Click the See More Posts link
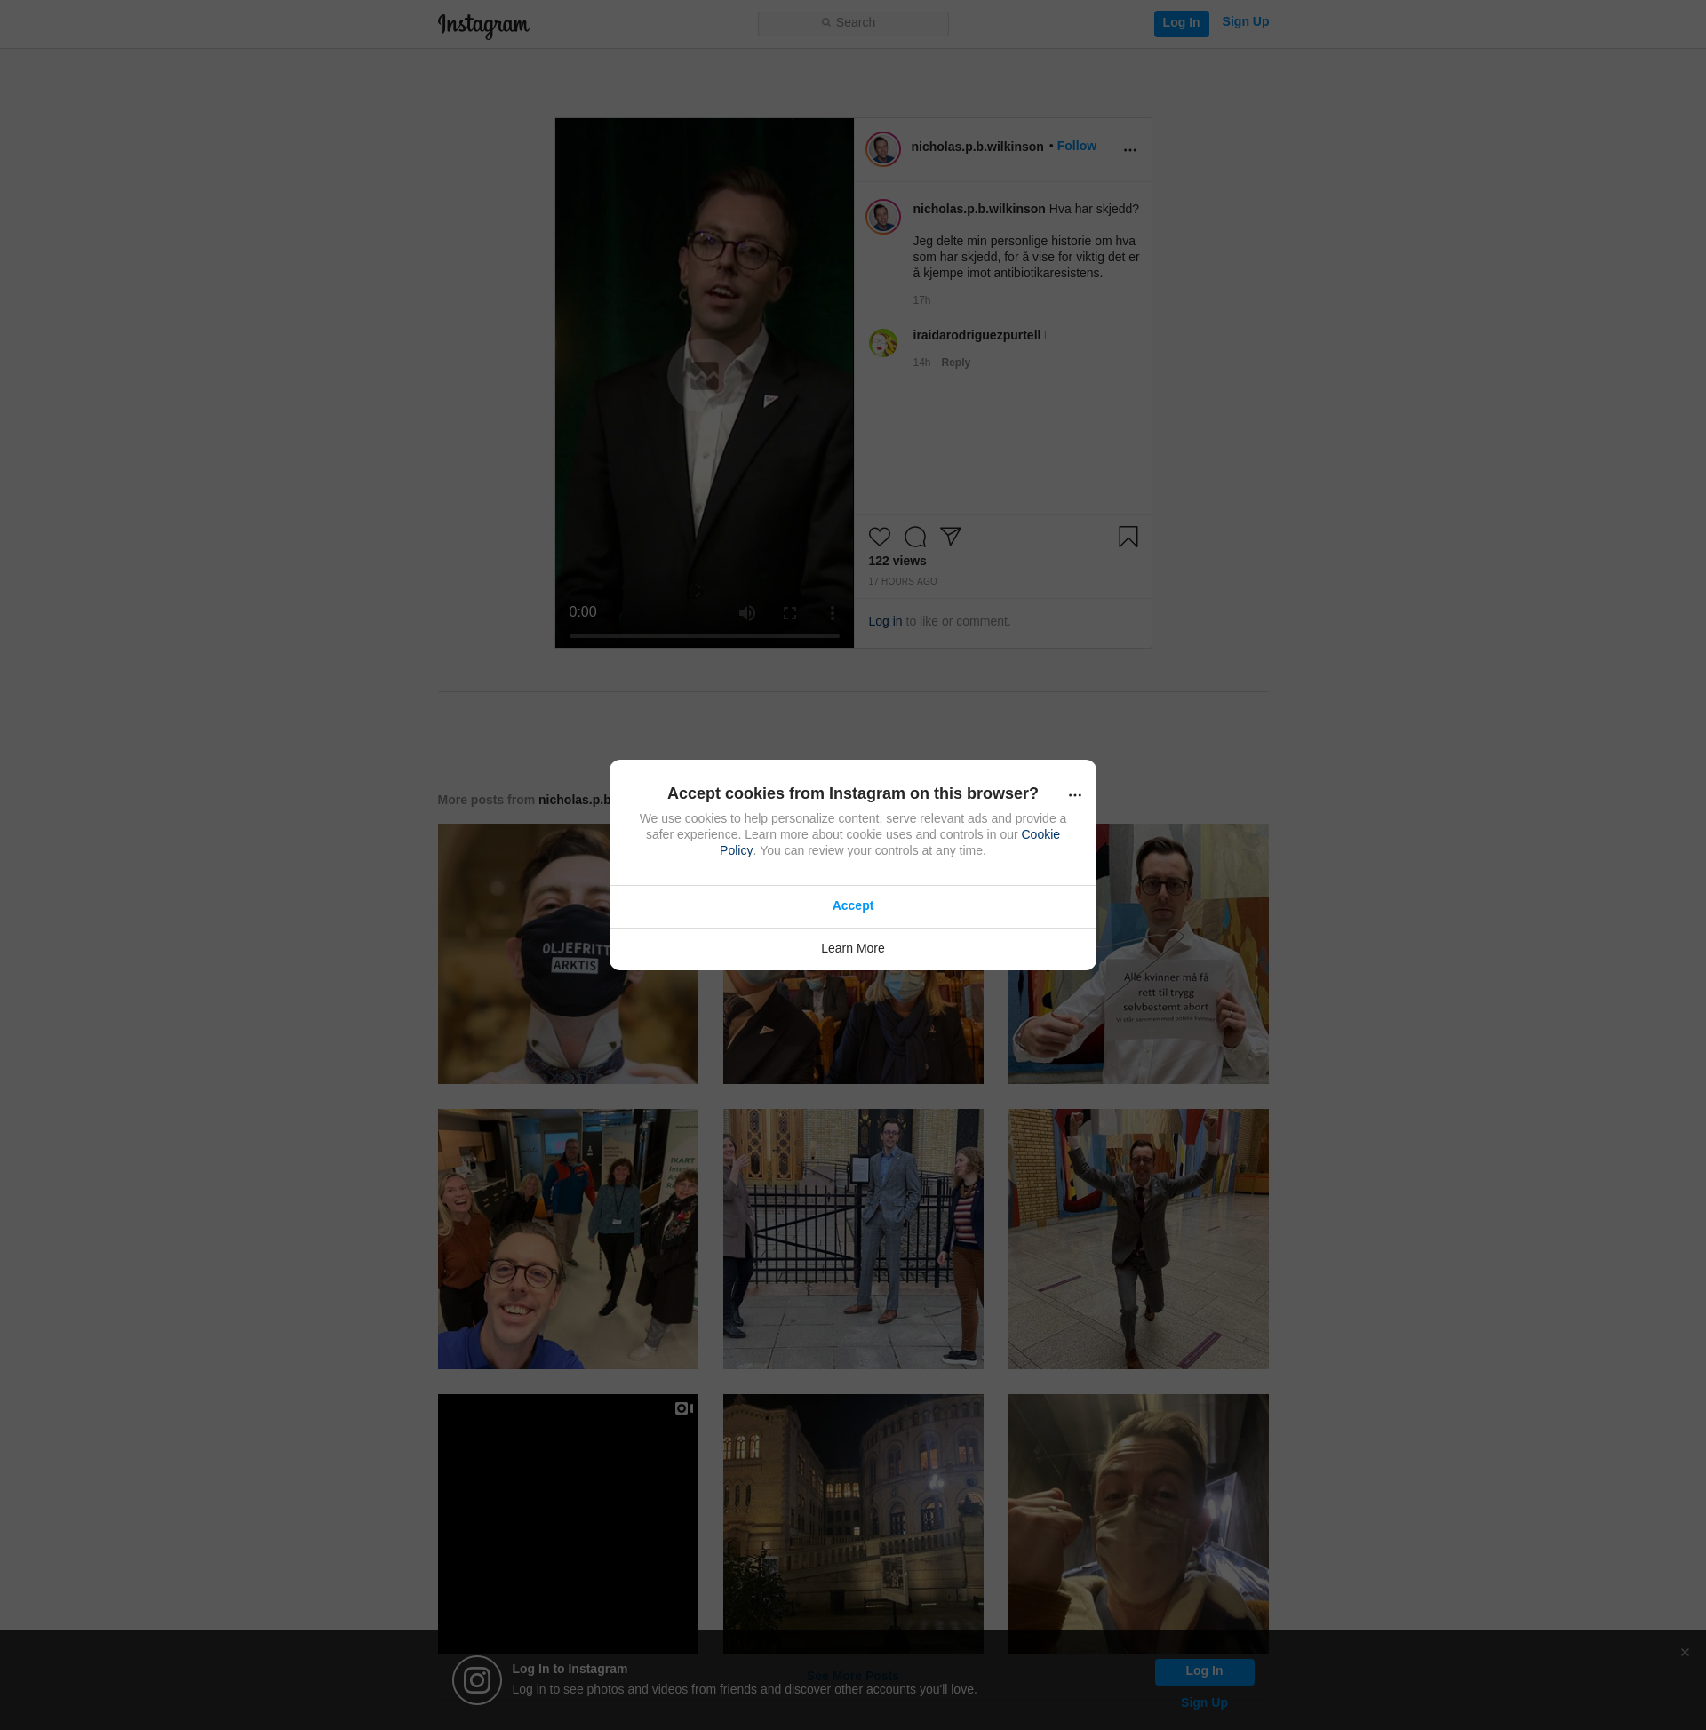1706x1730 pixels. pyautogui.click(x=851, y=1677)
